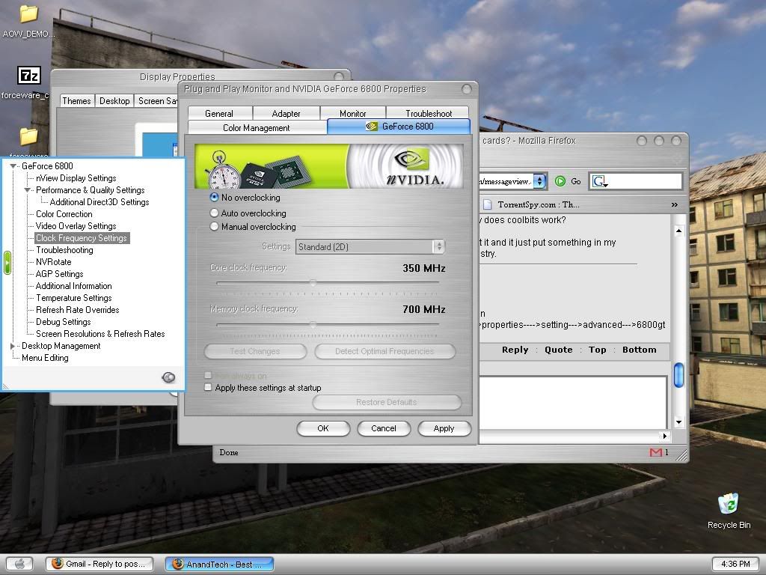Select Additional Direct3D Settings item
This screenshot has height=575, width=766.
pos(99,202)
